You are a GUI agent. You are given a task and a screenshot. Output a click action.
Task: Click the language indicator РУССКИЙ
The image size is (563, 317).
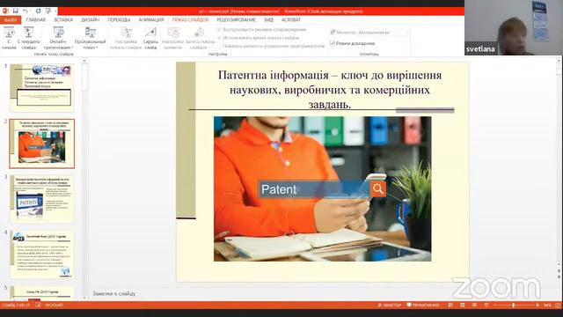tap(54, 306)
